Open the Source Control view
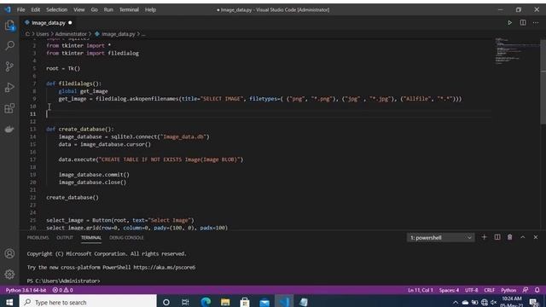 (x=9, y=67)
